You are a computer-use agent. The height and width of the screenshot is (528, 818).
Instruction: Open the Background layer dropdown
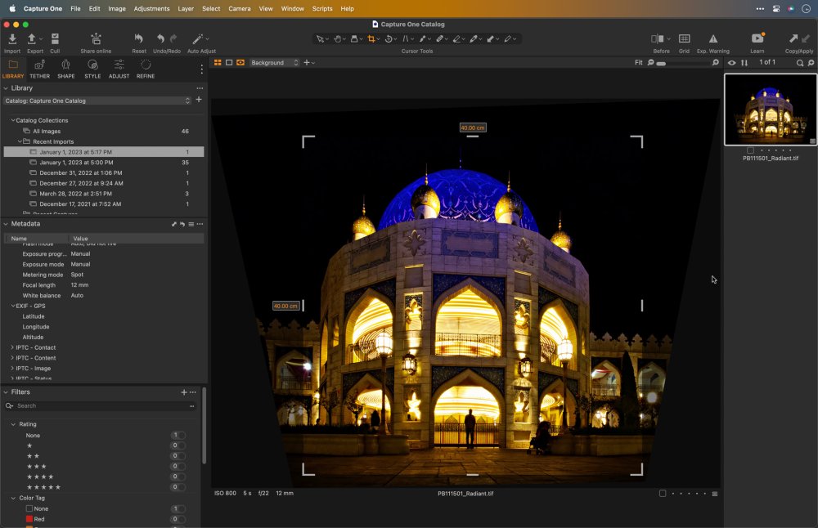pos(275,63)
